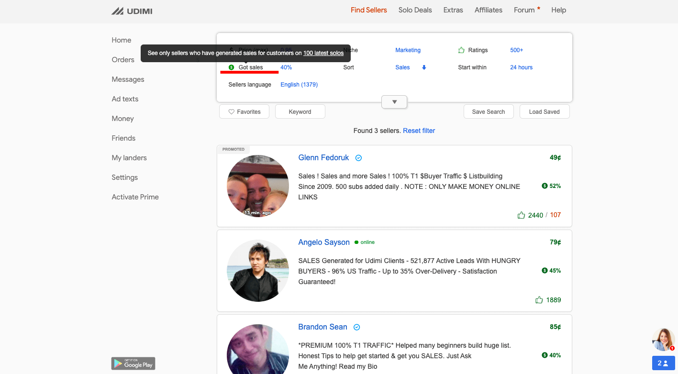Viewport: 678px width, 374px height.
Task: Change the Ratings filter value 500+
Action: click(516, 50)
